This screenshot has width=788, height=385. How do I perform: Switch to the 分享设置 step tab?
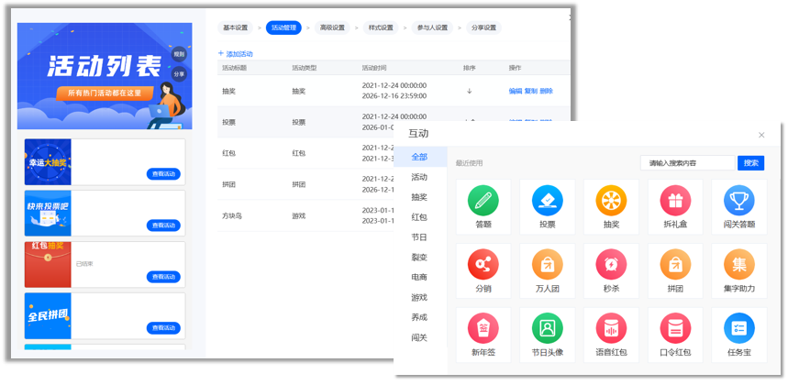click(x=483, y=28)
